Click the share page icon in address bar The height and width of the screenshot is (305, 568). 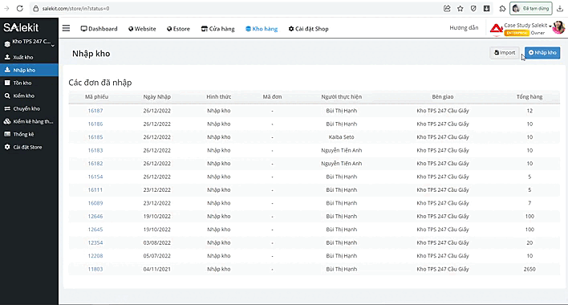click(x=447, y=8)
